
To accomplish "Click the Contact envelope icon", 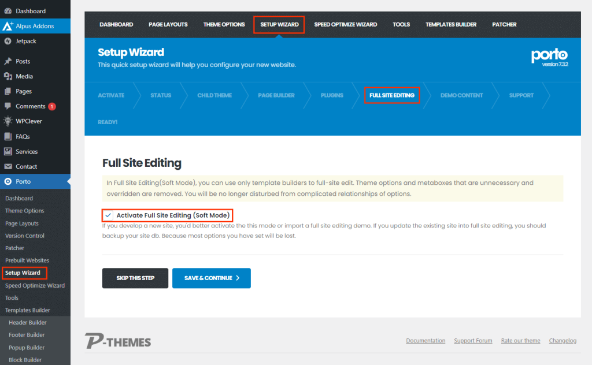I will click(x=8, y=166).
